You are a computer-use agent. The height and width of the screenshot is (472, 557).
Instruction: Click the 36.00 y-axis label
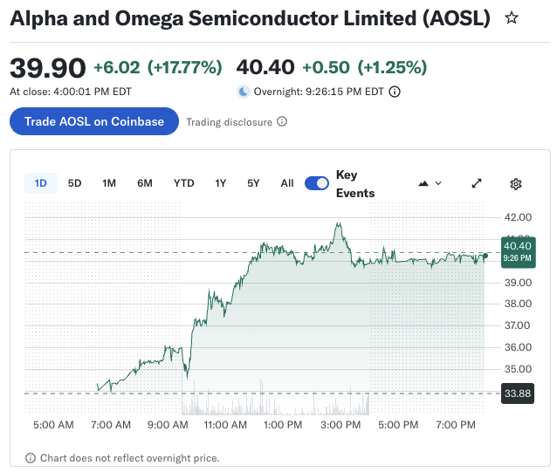tap(518, 347)
